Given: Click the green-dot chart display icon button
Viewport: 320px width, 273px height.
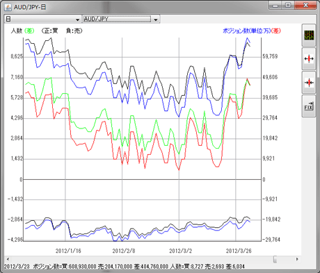Looking at the screenshot, I should click(309, 35).
